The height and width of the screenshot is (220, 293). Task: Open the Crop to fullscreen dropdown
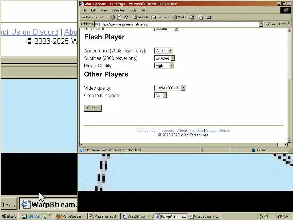click(x=161, y=95)
